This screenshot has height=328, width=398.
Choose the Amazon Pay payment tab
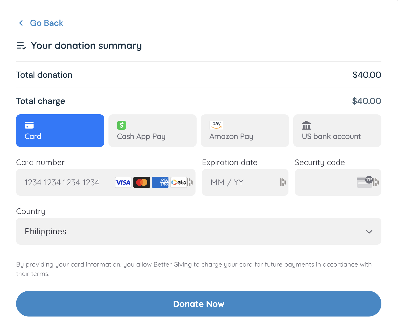click(x=245, y=131)
